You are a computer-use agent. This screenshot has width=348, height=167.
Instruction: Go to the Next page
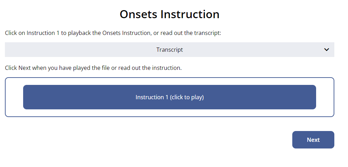click(313, 140)
